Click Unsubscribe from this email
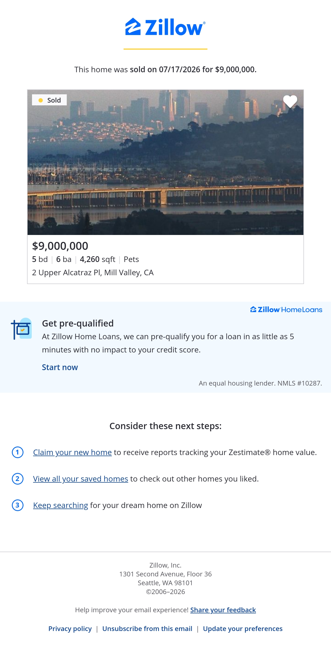The image size is (331, 647). tap(147, 629)
